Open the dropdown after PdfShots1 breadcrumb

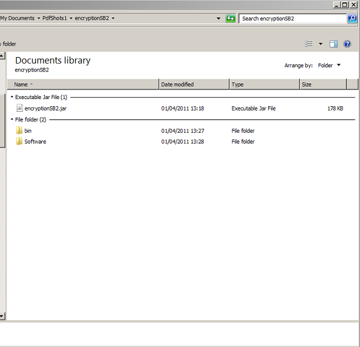pos(71,19)
